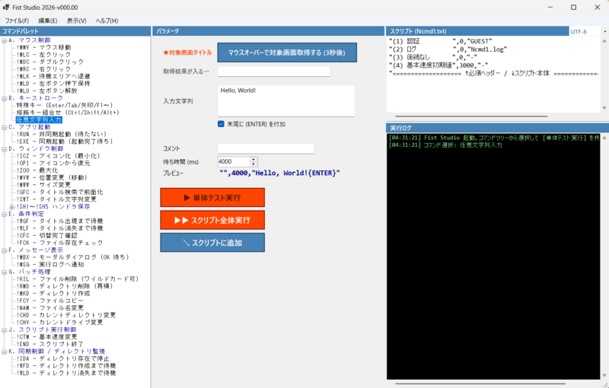Select !MRC - 右クリック command
Viewport: 609px width, 388px height.
pos(44,69)
